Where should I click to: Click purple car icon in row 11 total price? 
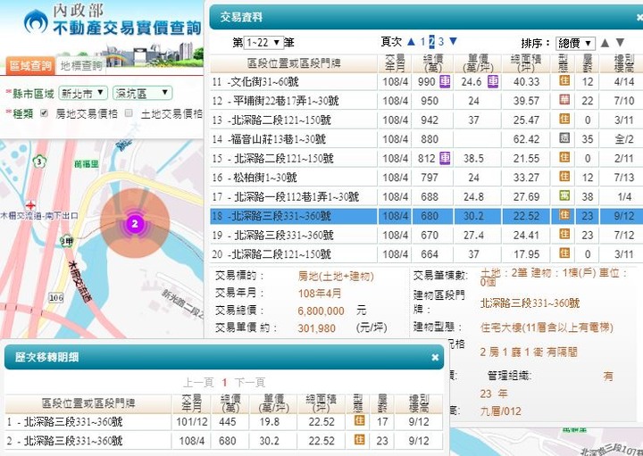[x=445, y=81]
